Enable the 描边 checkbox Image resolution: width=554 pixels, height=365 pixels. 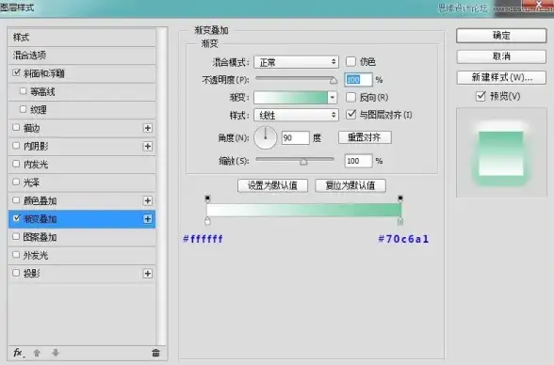click(x=16, y=127)
